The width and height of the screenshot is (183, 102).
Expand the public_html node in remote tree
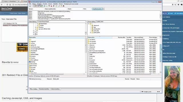pos(91,33)
